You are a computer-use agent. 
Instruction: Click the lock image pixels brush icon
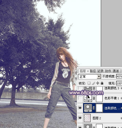93,83
